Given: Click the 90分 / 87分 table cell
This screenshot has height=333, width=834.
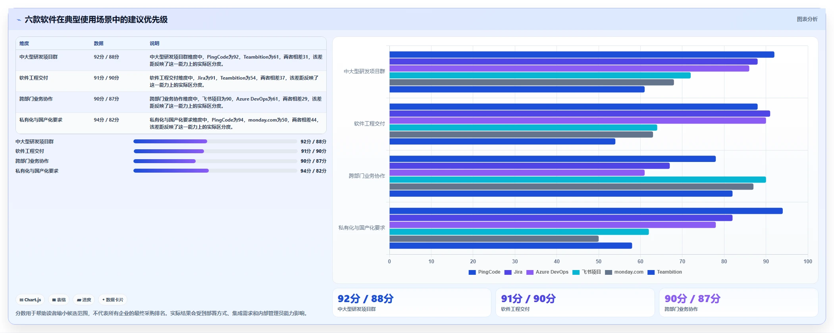Looking at the screenshot, I should pos(106,99).
